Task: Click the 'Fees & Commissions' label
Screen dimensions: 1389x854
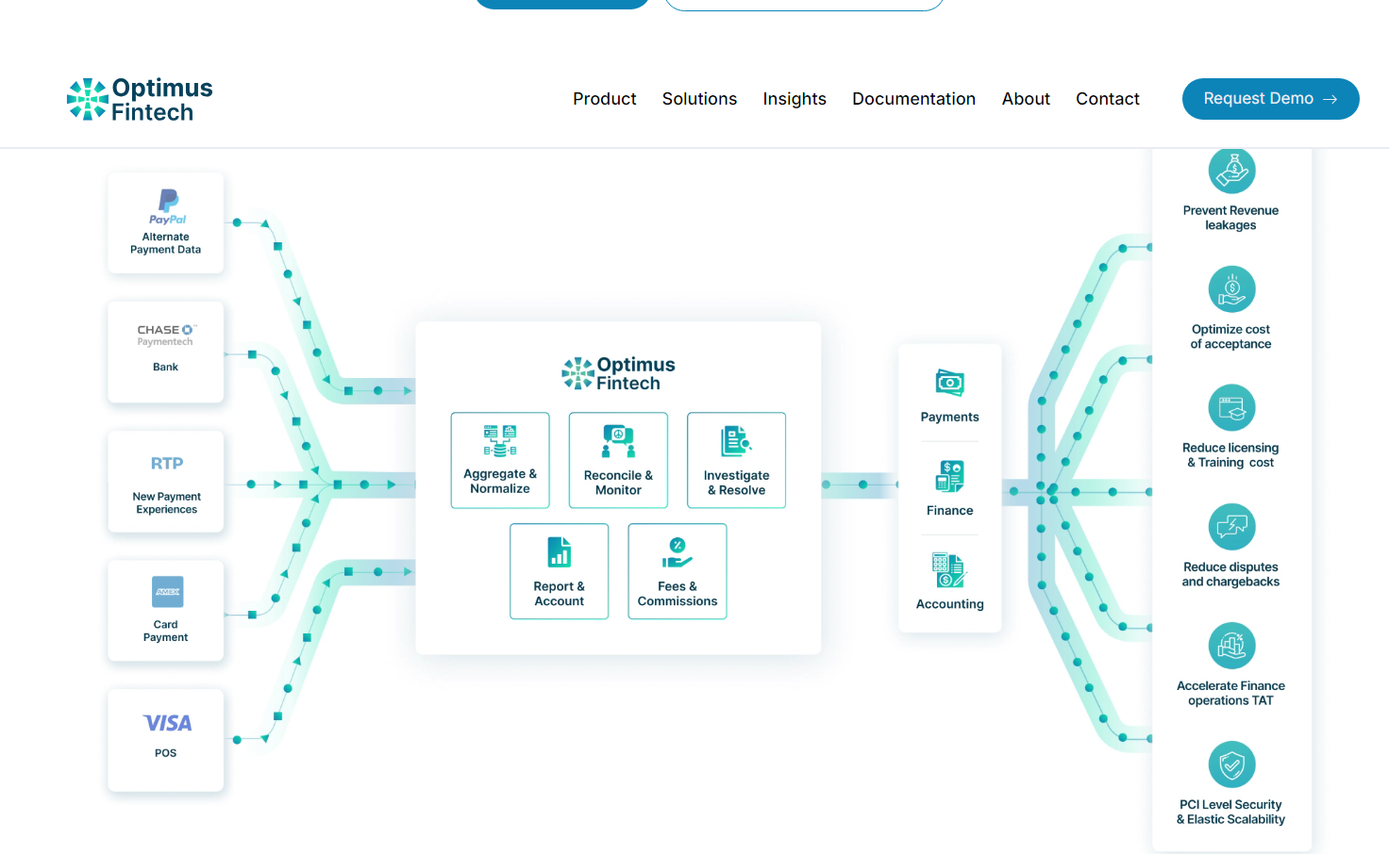Action: click(678, 594)
